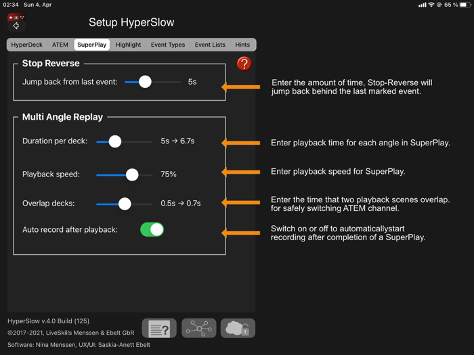This screenshot has width=474, height=355.
Task: Open the network connections button
Action: tap(199, 328)
